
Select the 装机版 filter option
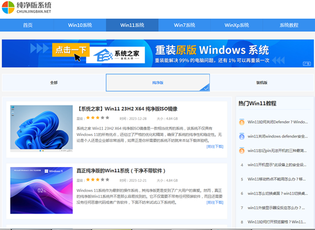click(x=261, y=83)
